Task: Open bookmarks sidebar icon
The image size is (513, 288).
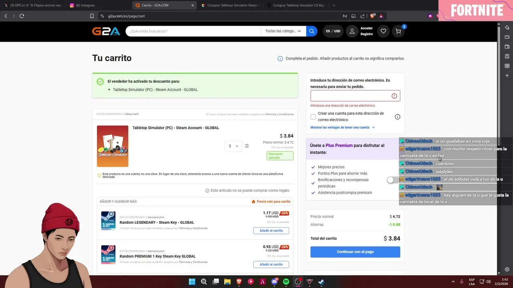Action: 507,56
